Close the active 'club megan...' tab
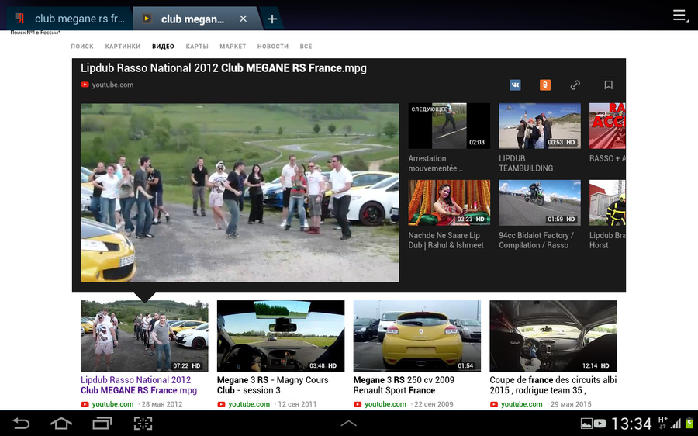This screenshot has height=436, width=698. tap(243, 19)
